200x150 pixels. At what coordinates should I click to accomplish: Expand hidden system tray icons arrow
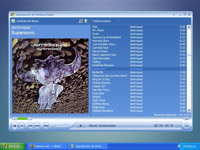click(x=179, y=146)
